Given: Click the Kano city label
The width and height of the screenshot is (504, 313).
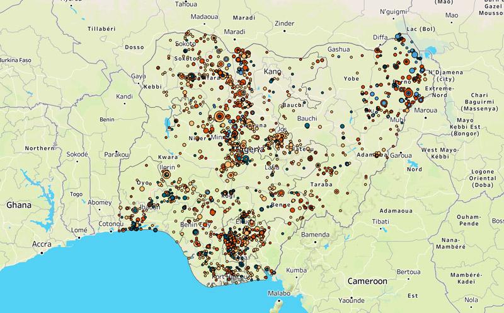Looking at the screenshot, I should coord(273,72).
